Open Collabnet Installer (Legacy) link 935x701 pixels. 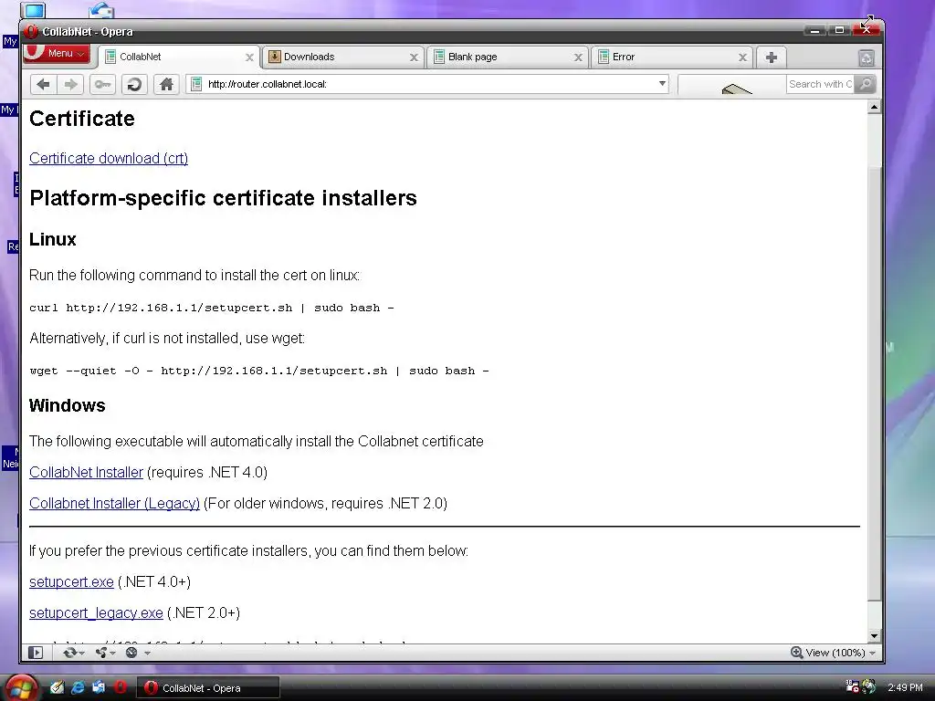tap(114, 504)
